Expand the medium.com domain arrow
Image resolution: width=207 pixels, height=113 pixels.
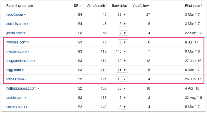pos(28,52)
